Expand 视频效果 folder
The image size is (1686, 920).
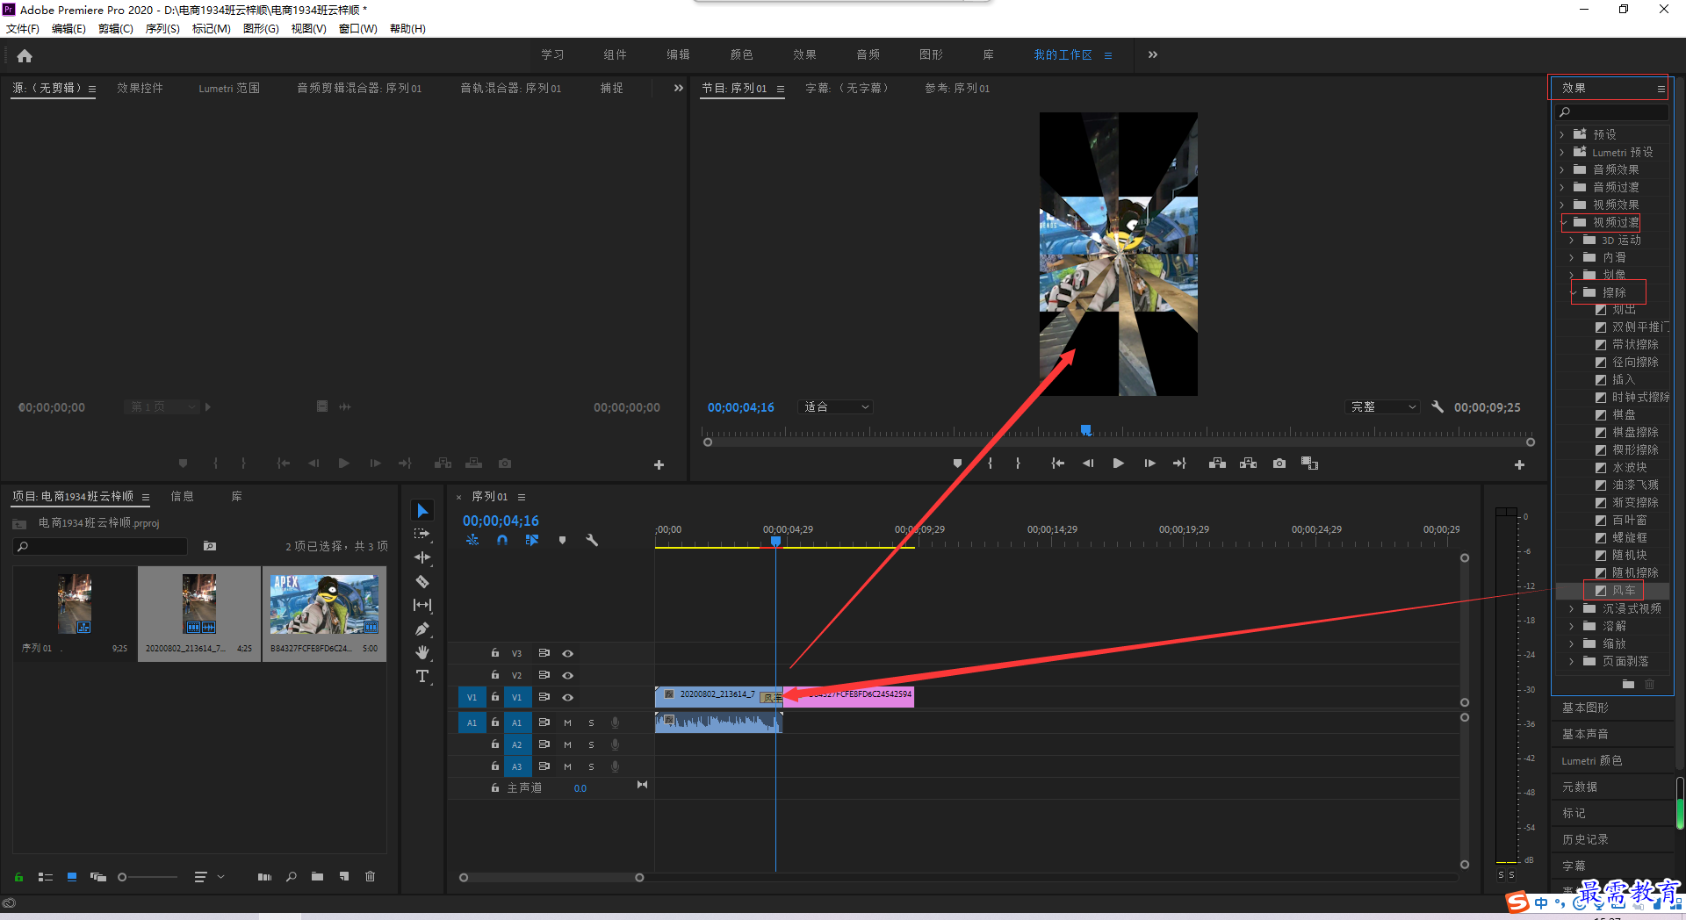pos(1562,205)
